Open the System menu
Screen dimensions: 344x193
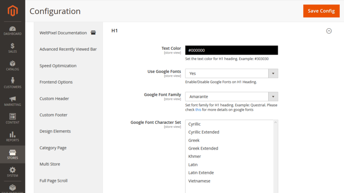pos(12,172)
